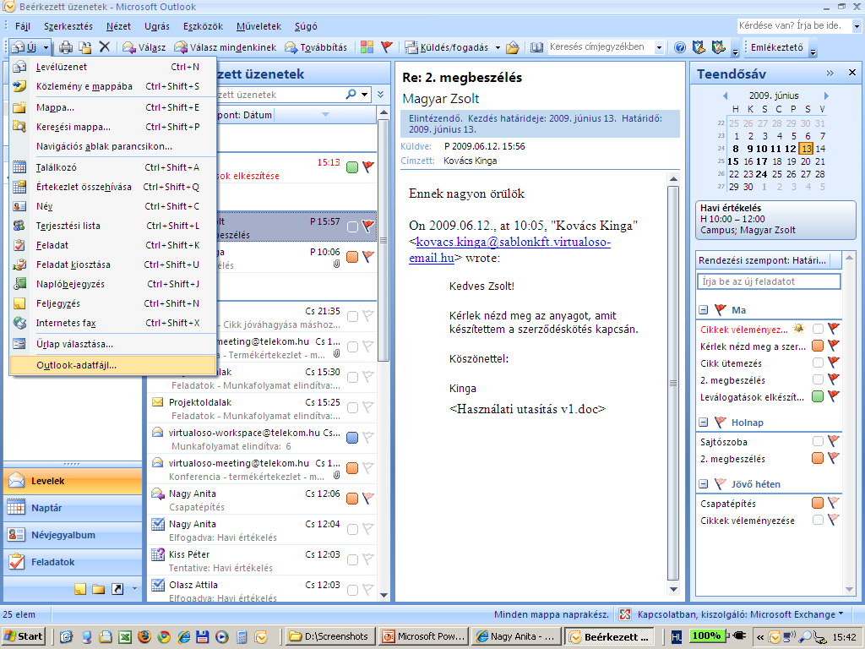
Task: Switch to the Naptár navigation button
Action: click(73, 508)
